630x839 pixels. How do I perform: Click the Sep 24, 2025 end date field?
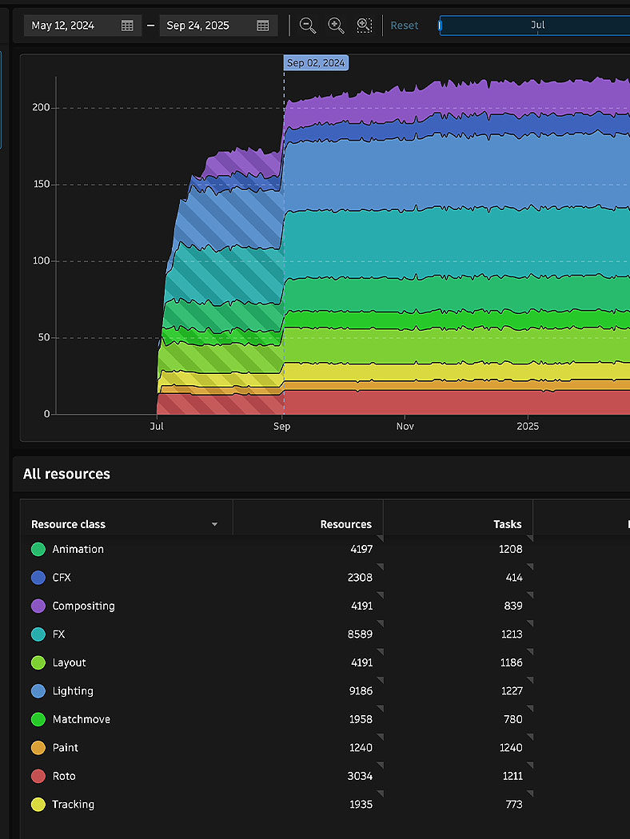218,26
